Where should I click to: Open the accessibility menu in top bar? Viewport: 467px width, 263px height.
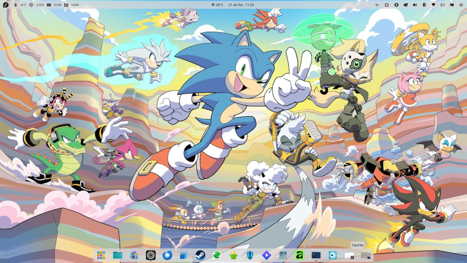pos(396,5)
